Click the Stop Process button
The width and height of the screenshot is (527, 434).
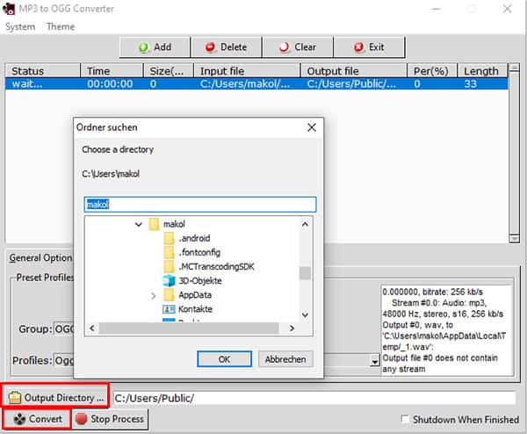pos(110,419)
